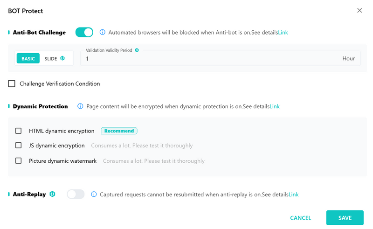Click the premium badge icon beside Anti-Replay
This screenshot has height=229, width=373.
(x=52, y=194)
